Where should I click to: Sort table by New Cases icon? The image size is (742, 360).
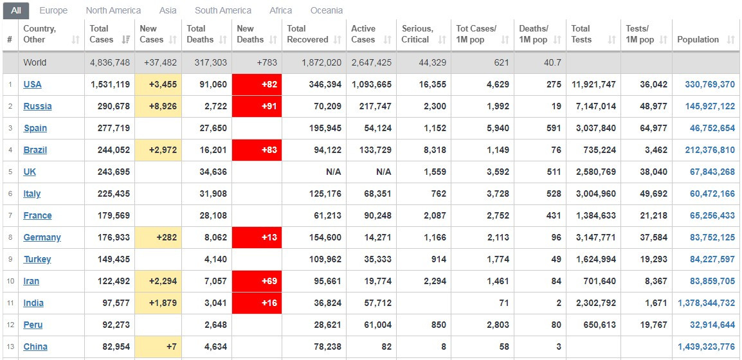173,40
